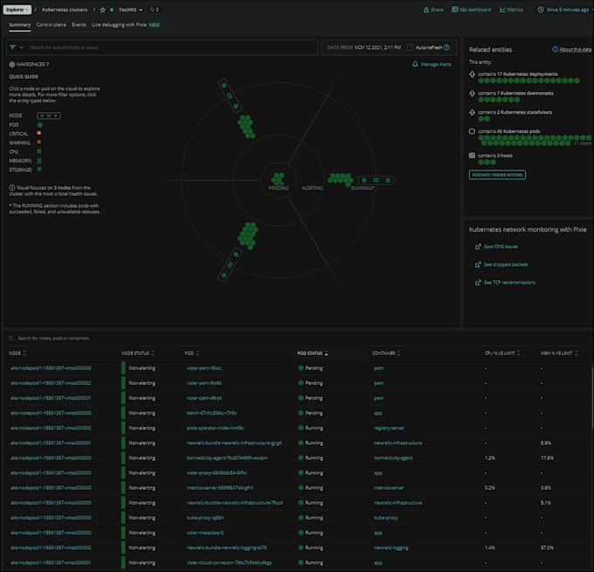Select the STO(RAGE) legend circle
The height and width of the screenshot is (572, 594).
point(39,170)
